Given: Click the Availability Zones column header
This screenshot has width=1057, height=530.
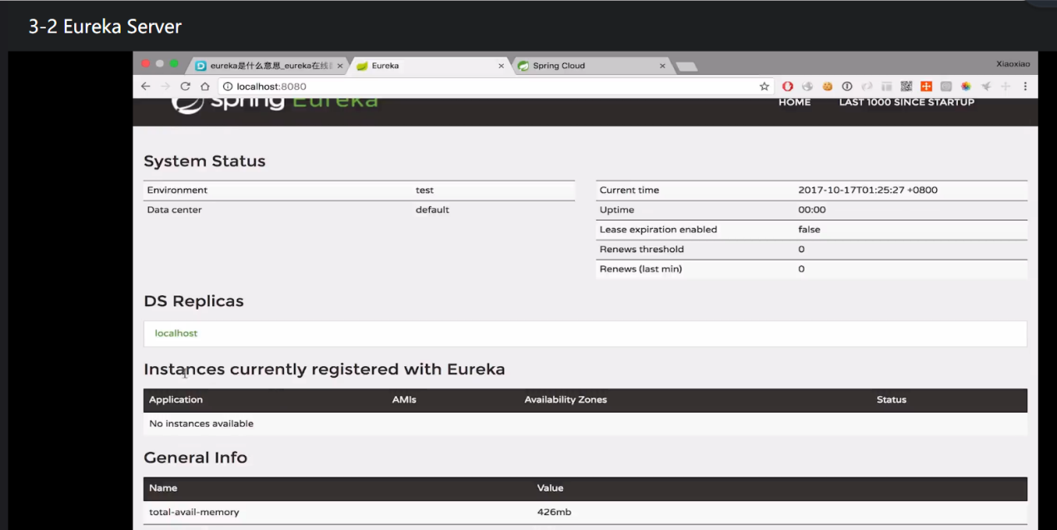Looking at the screenshot, I should point(566,400).
